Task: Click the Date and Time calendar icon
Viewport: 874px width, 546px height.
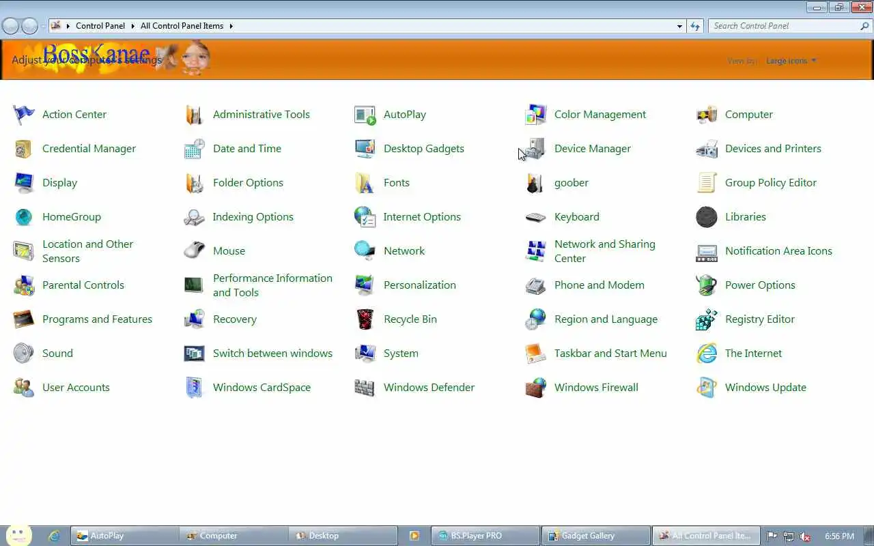Action: pos(195,149)
